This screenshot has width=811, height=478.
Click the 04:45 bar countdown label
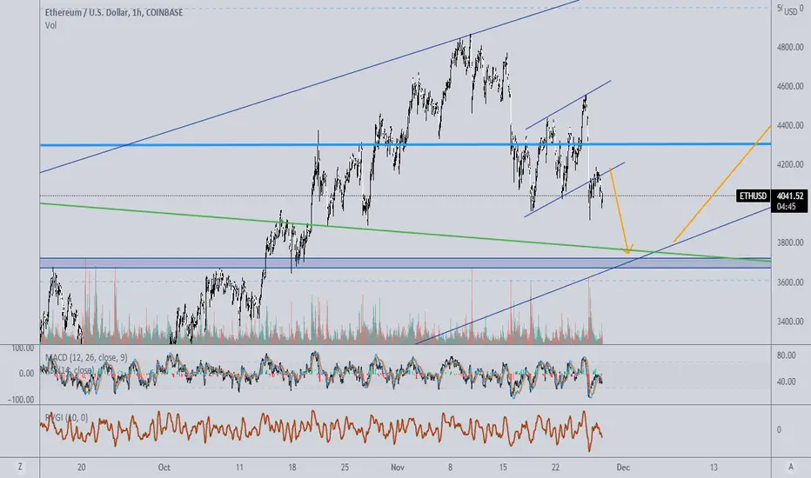pyautogui.click(x=786, y=207)
